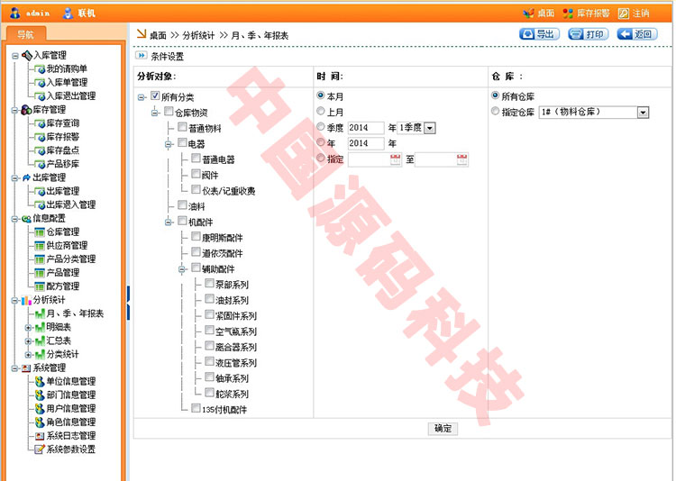The image size is (676, 481).
Task: Click the 用户信息管理 user icon
Action: [40, 408]
